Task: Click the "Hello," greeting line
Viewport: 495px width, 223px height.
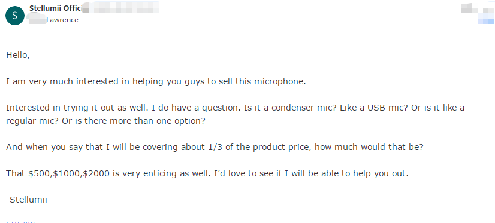Action: (x=18, y=56)
